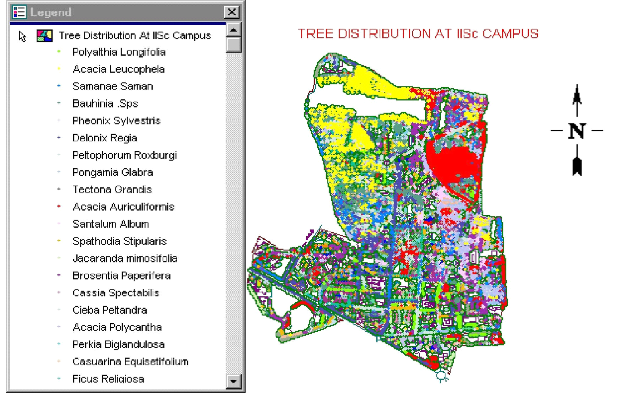The height and width of the screenshot is (394, 627).
Task: Click the cursor arrow icon in legend
Action: point(22,36)
